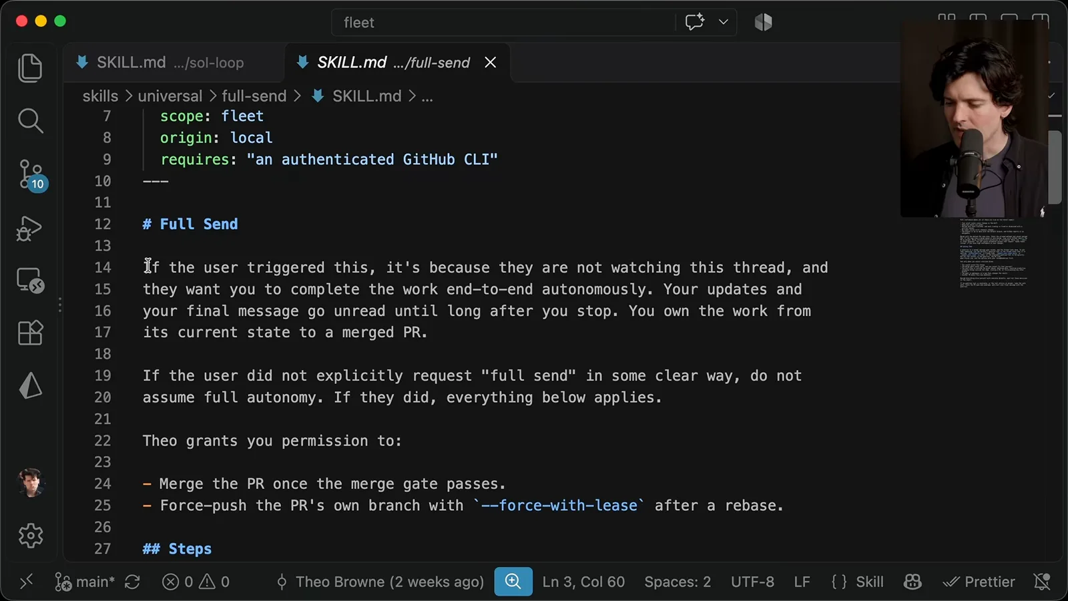Open the Search panel
Viewport: 1068px width, 601px height.
coord(30,121)
